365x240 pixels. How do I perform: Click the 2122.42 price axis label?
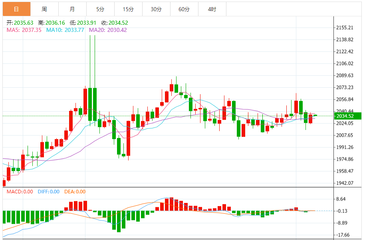[345, 51]
